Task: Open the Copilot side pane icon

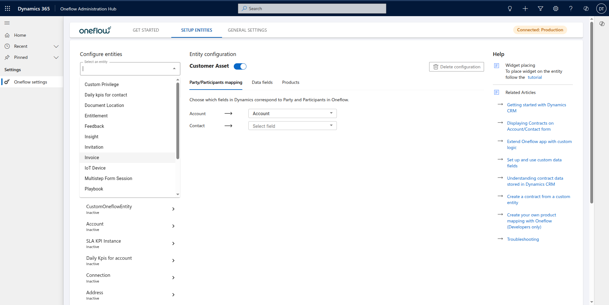Action: click(602, 24)
